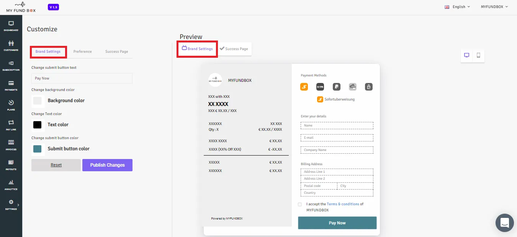Select Success Page preview tab
The width and height of the screenshot is (517, 237).
point(234,49)
